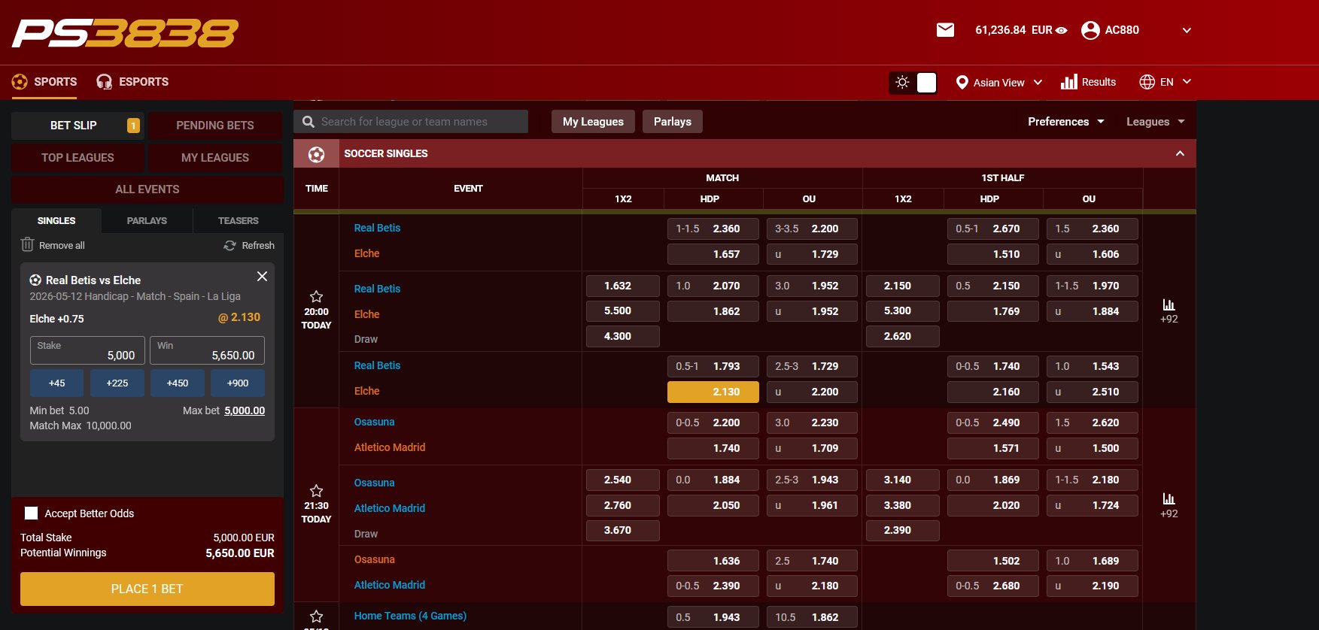Open the Pending Bets tab
Viewport: 1319px width, 630px height.
(215, 126)
